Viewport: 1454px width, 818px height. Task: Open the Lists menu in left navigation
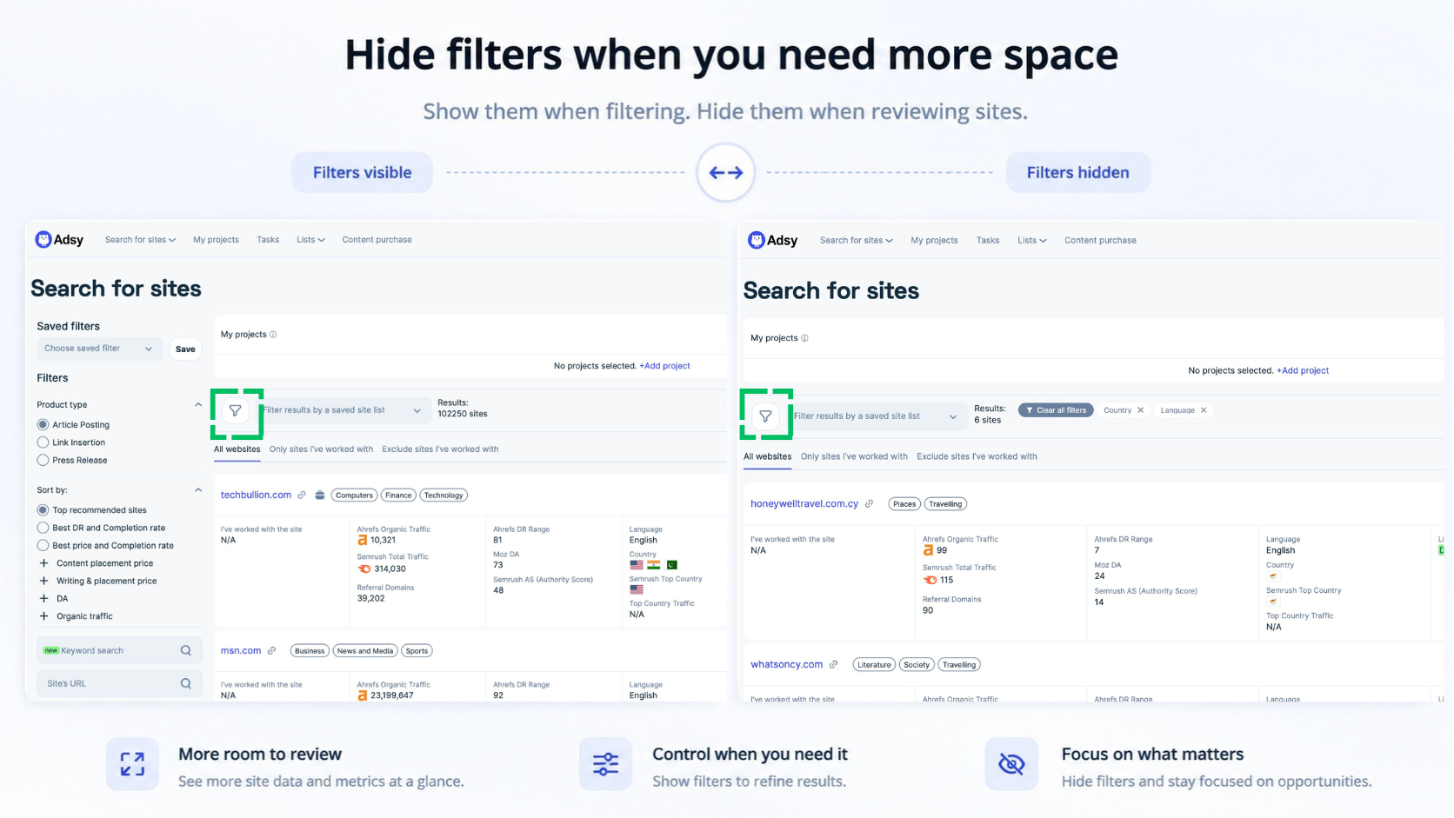pos(310,240)
